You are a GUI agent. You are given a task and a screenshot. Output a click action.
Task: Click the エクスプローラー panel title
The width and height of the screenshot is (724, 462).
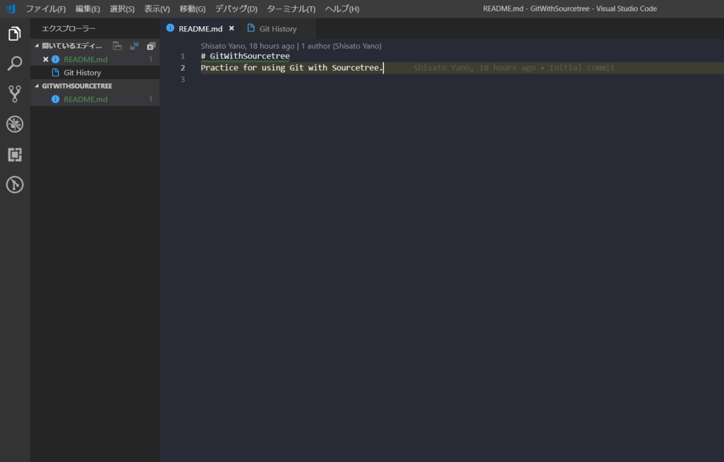point(69,29)
